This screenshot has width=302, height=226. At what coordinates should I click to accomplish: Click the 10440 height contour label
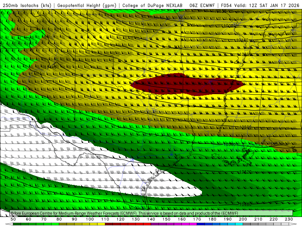(51, 67)
